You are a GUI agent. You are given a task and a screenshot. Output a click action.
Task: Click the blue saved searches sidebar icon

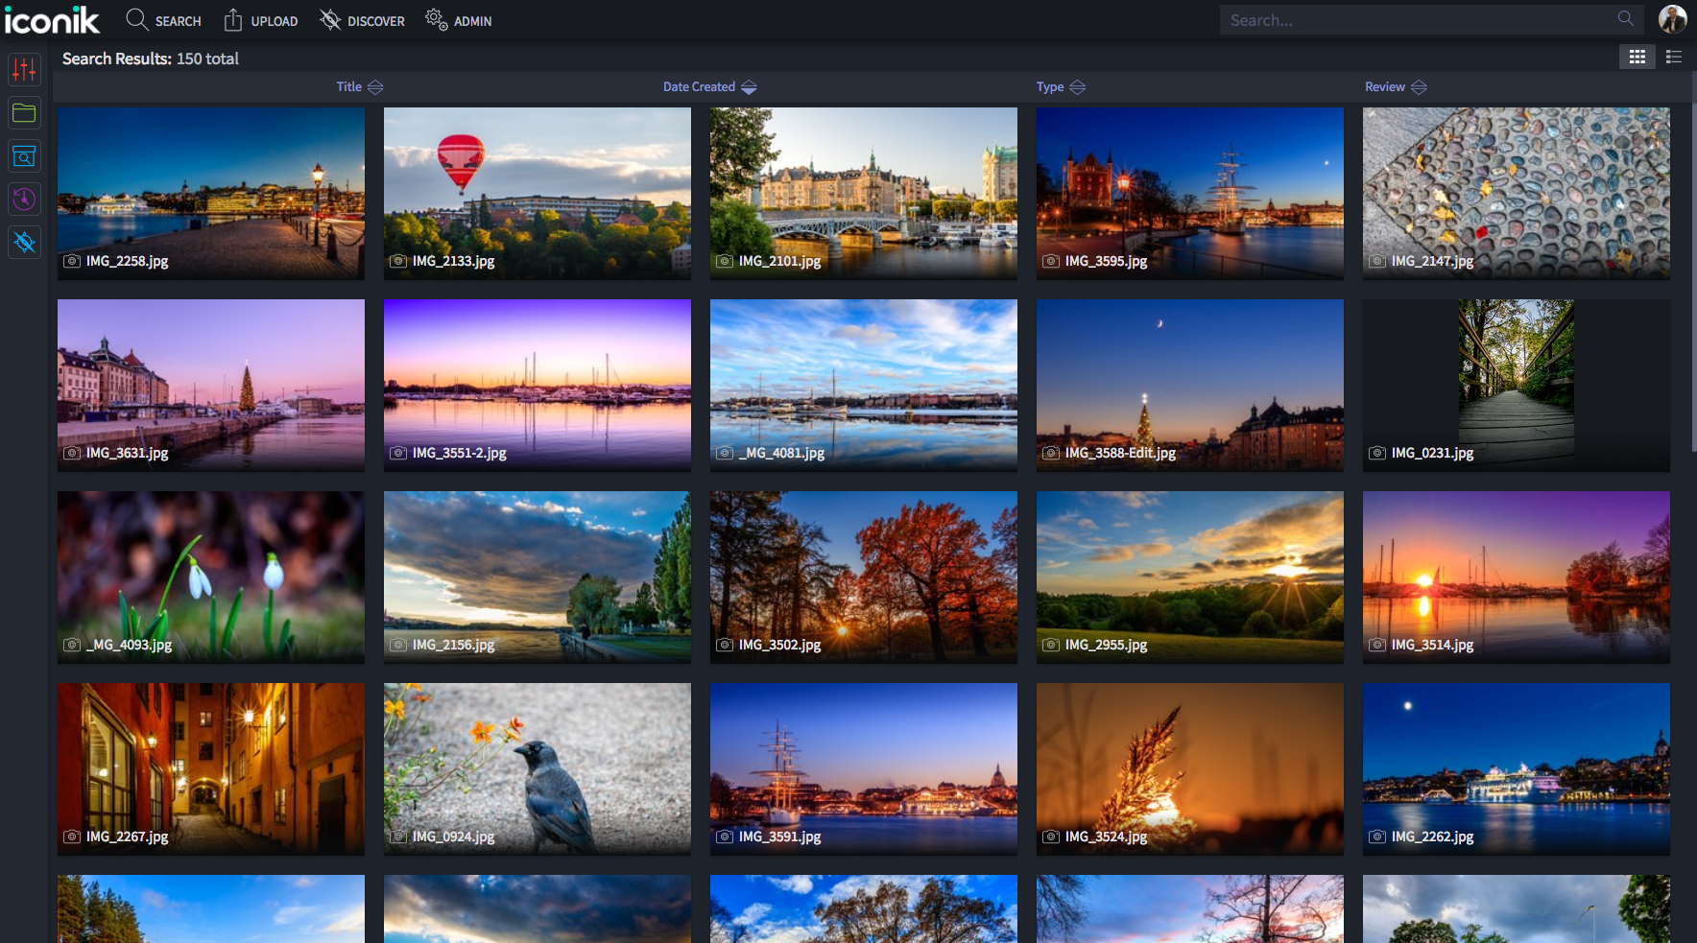coord(24,156)
